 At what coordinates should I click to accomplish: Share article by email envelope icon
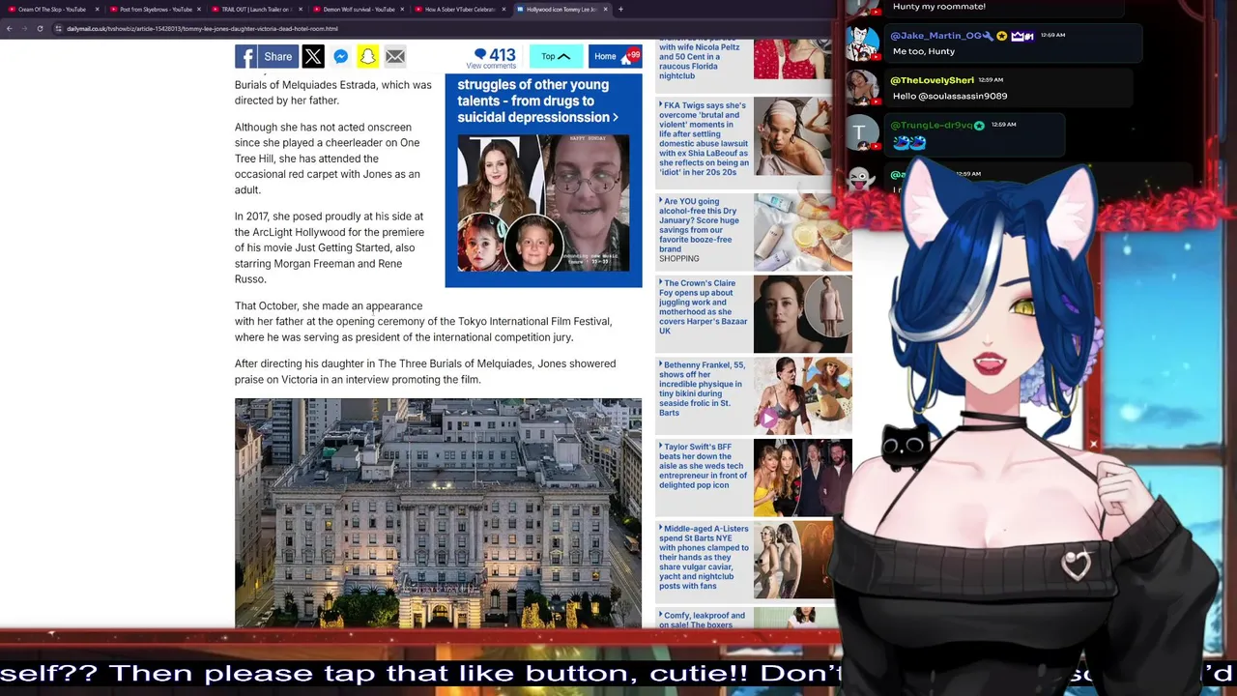coord(394,56)
